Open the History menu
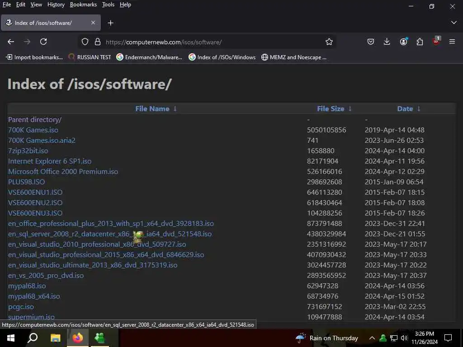 tap(56, 5)
